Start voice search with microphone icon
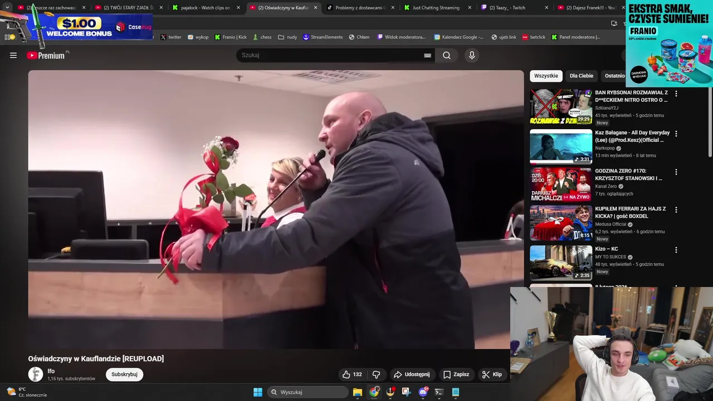The width and height of the screenshot is (713, 401). tap(472, 55)
